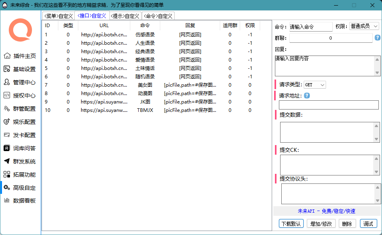
Task: Go to 群管配置 section
Action: coord(7,109)
